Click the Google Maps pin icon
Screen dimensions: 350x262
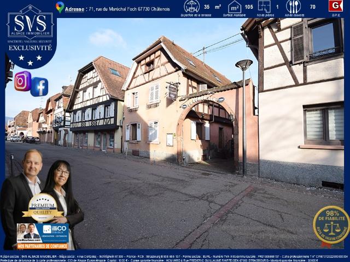(x=60, y=7)
